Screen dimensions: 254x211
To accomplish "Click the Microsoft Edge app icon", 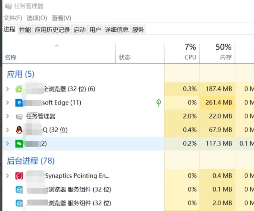I will click(19, 103).
